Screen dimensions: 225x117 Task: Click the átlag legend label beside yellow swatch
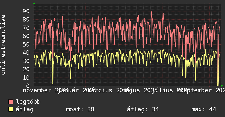(25, 109)
